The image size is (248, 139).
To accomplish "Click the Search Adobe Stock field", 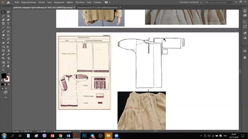I will coord(219,2).
